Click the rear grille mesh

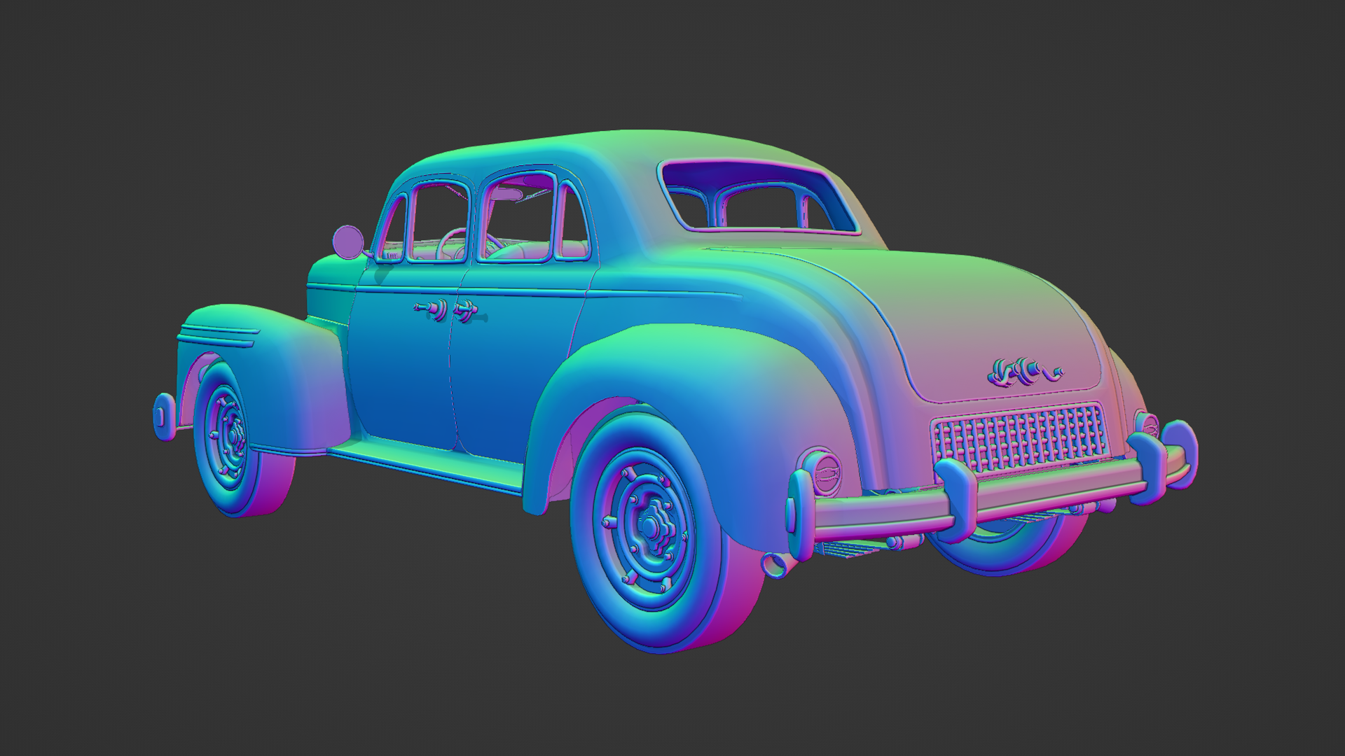tap(1021, 437)
